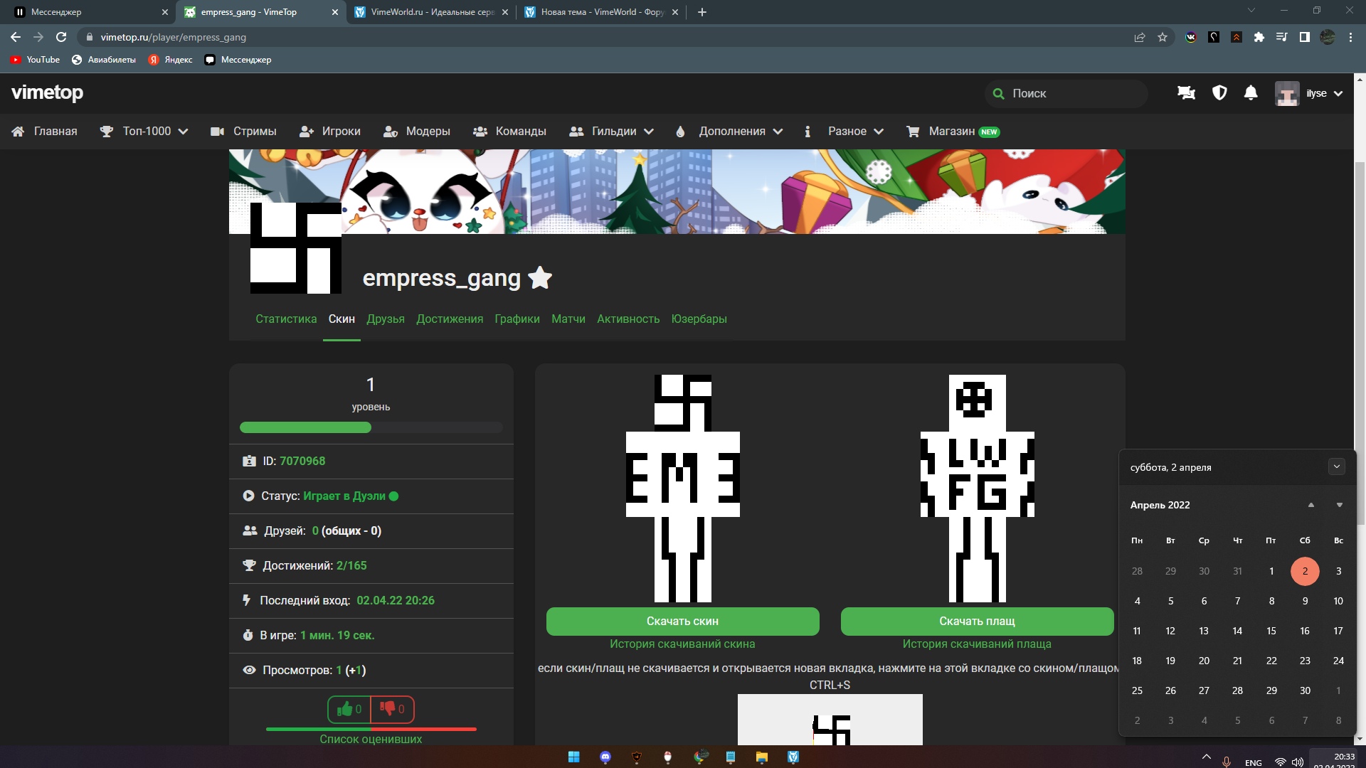This screenshot has width=1366, height=768.
Task: Click the Скачать скин button
Action: tap(682, 621)
